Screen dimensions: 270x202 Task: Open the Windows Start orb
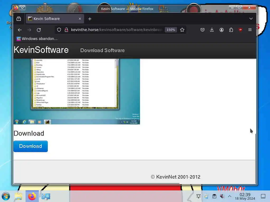(x=6, y=196)
